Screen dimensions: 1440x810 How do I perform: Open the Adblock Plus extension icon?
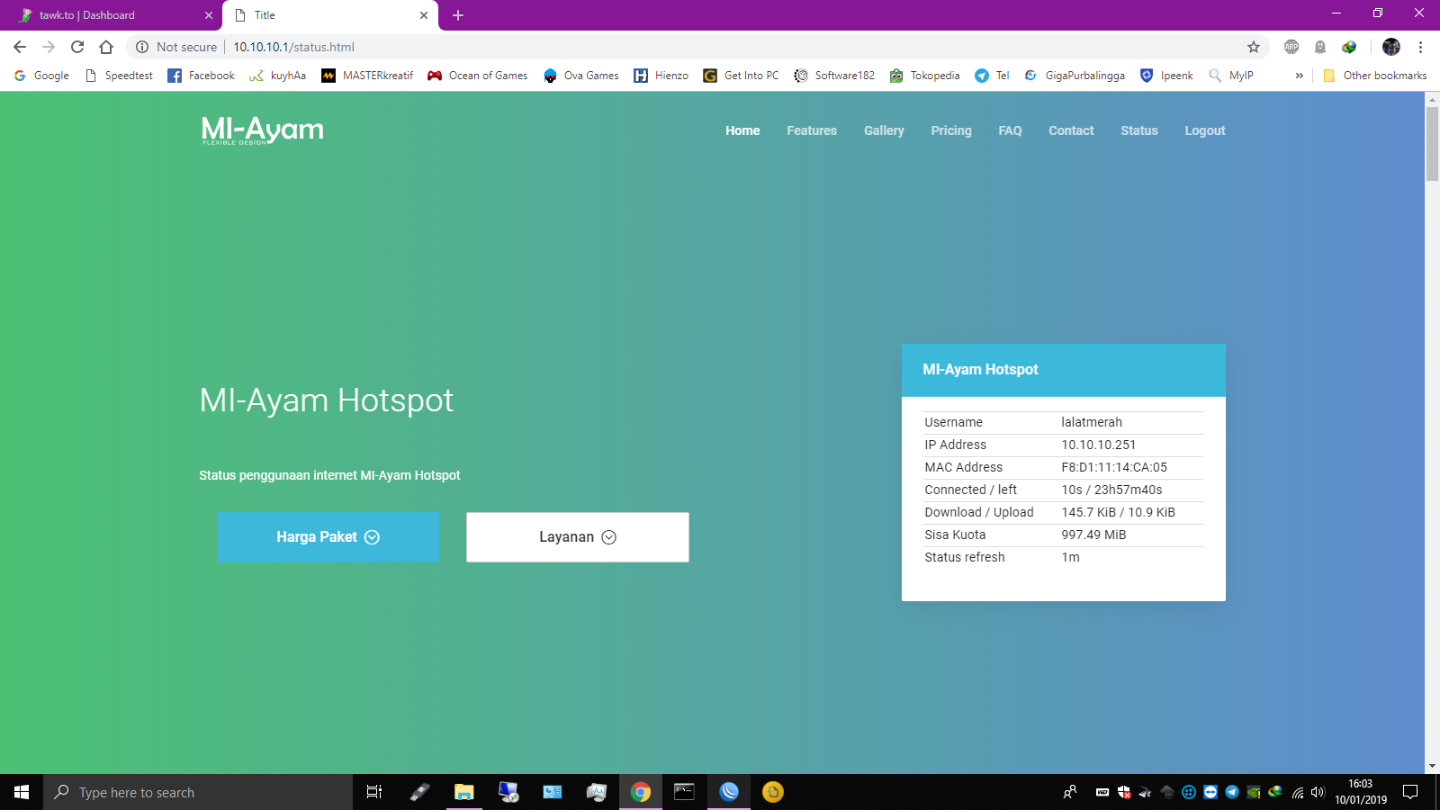click(x=1291, y=47)
